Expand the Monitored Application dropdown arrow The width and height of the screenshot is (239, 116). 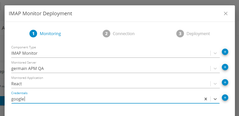tap(215, 84)
